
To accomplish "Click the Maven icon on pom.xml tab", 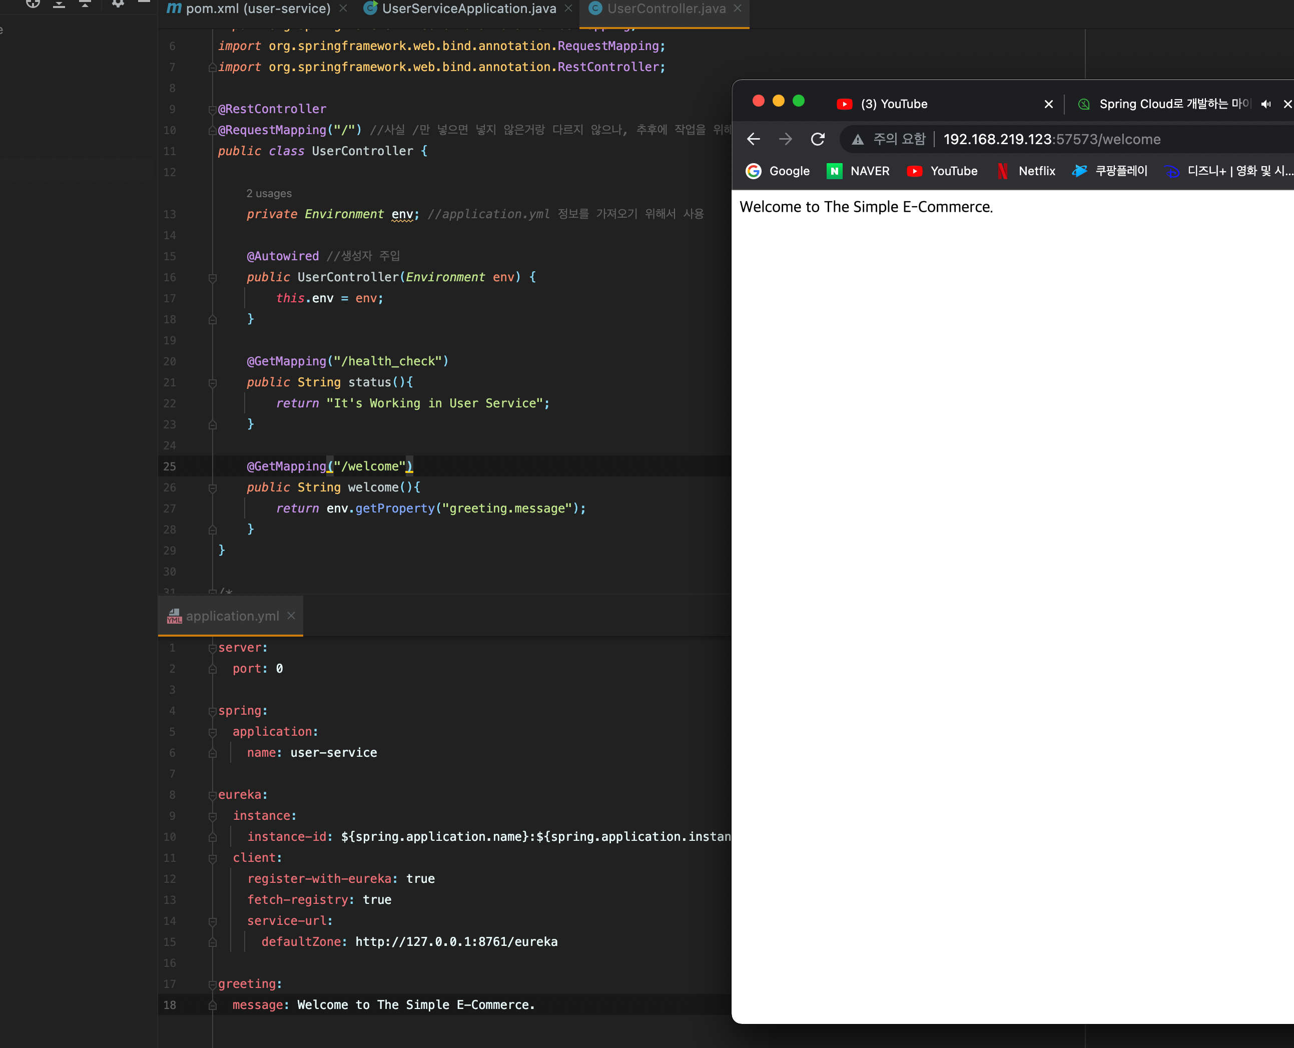I will [174, 8].
